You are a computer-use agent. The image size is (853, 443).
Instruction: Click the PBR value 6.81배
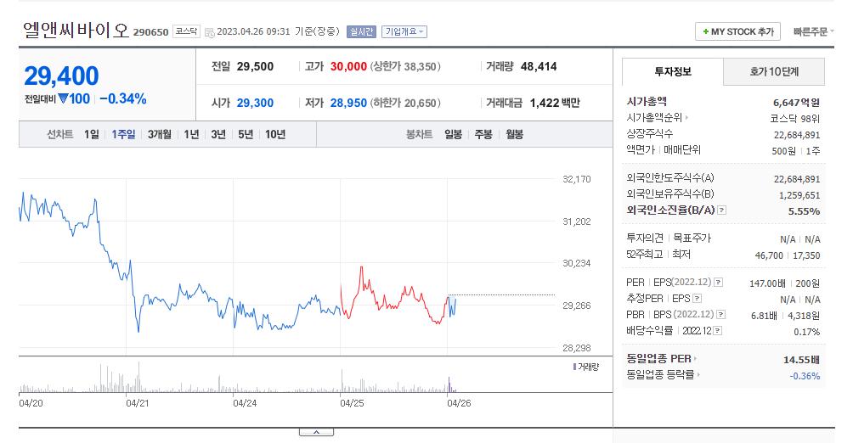pos(765,316)
